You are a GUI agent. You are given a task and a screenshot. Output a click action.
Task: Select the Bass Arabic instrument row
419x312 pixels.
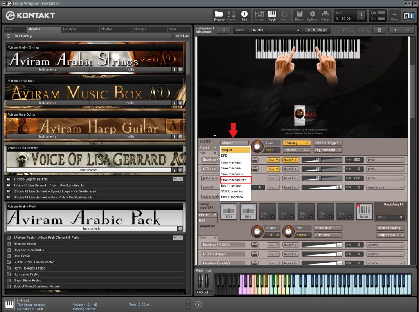[94, 256]
